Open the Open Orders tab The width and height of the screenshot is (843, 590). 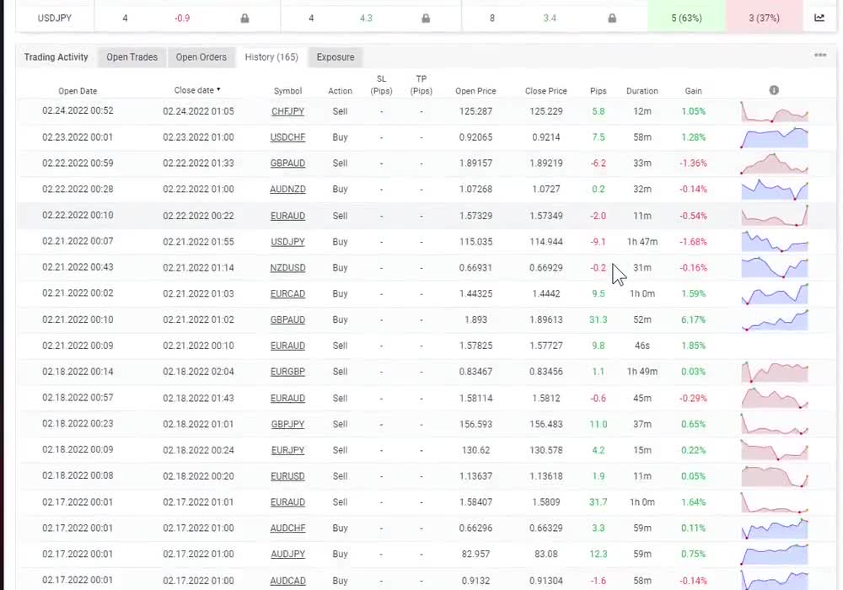tap(201, 56)
